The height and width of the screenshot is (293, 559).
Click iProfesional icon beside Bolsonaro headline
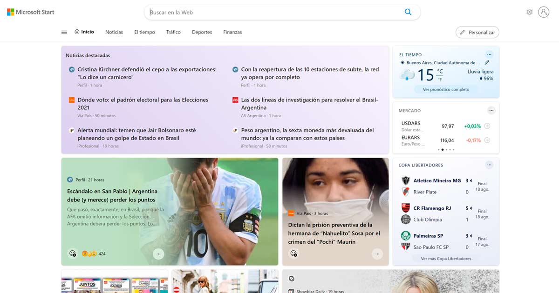pyautogui.click(x=72, y=130)
